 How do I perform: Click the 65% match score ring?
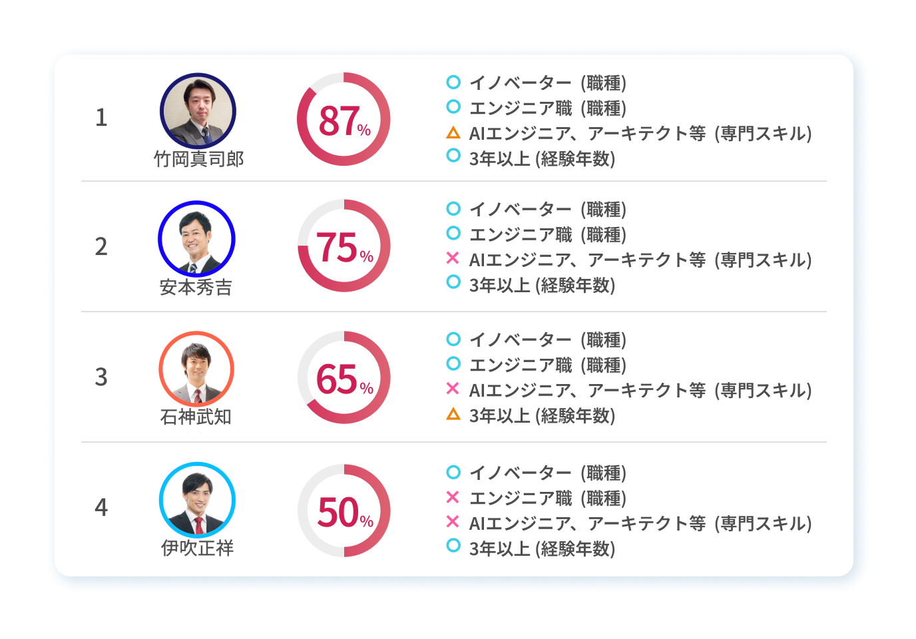tap(343, 377)
